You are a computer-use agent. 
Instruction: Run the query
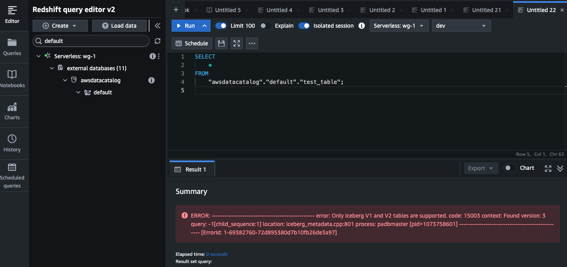click(x=185, y=26)
